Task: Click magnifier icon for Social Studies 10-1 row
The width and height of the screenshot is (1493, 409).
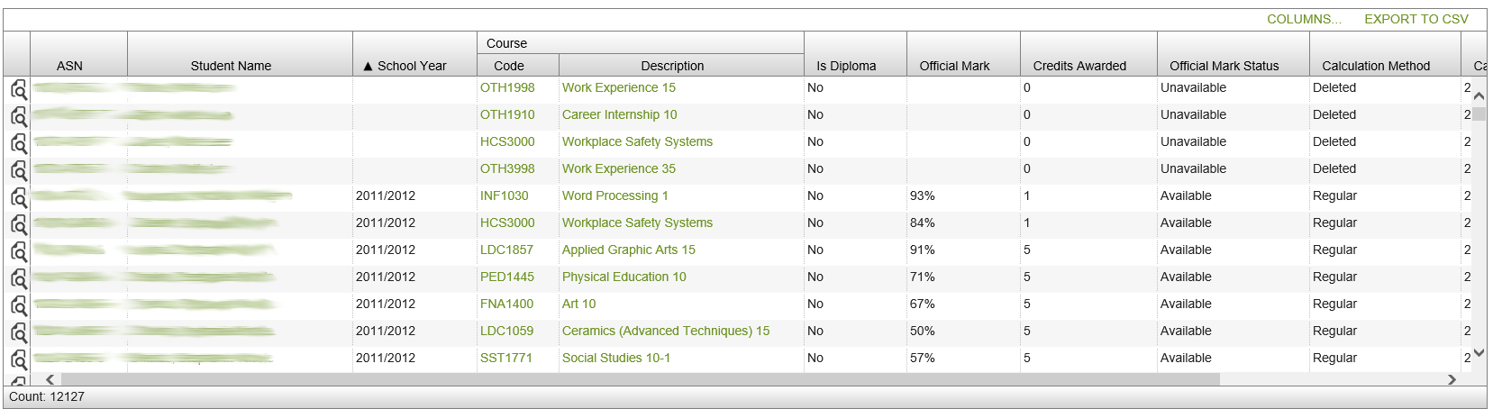Action: pos(18,359)
